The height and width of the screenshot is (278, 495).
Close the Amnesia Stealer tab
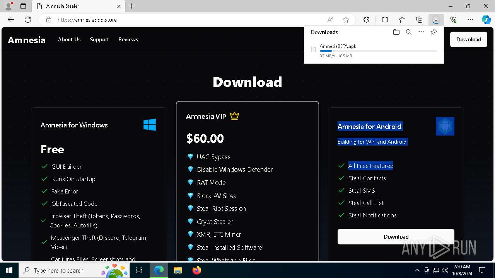[x=119, y=6]
